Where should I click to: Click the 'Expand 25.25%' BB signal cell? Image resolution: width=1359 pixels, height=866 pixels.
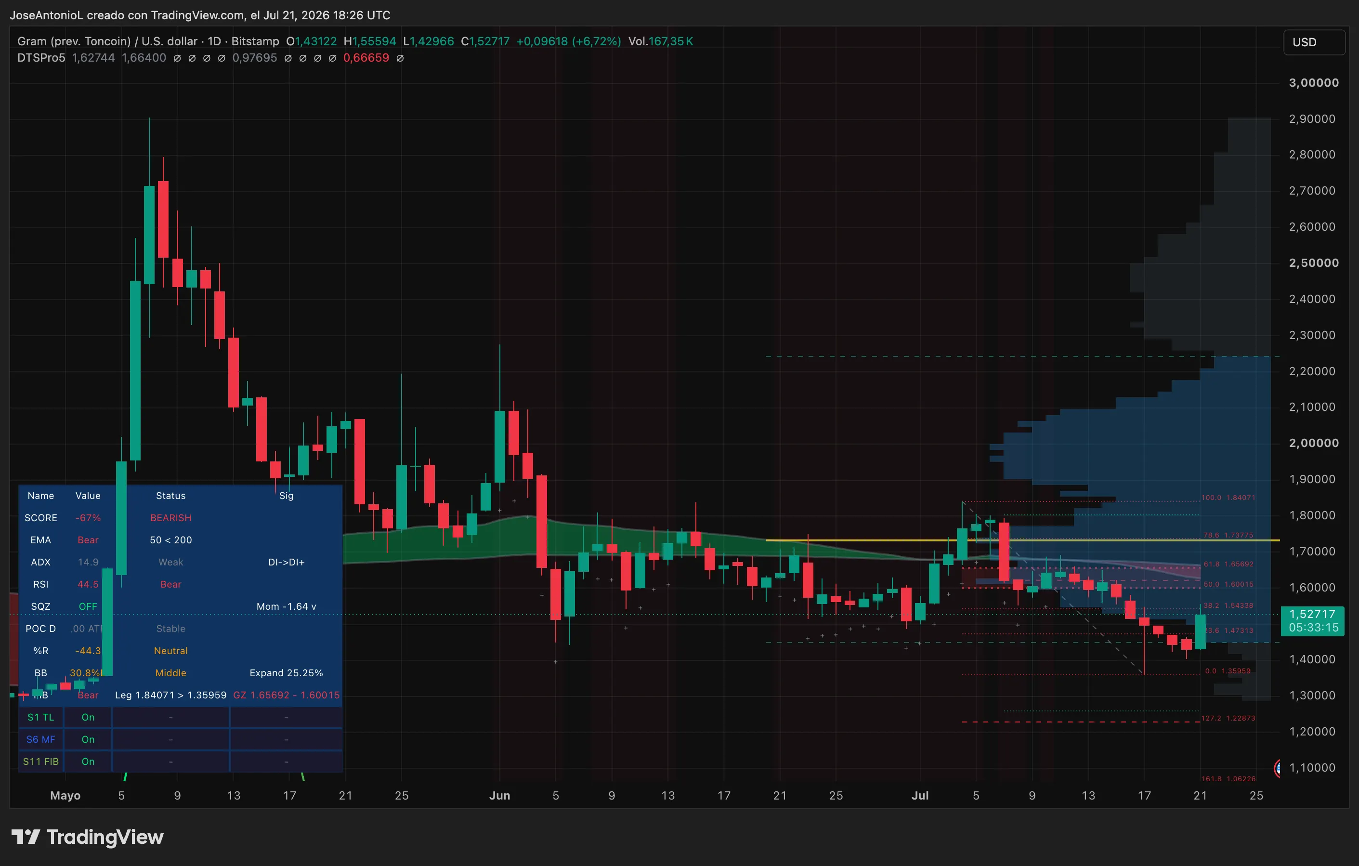coord(286,672)
